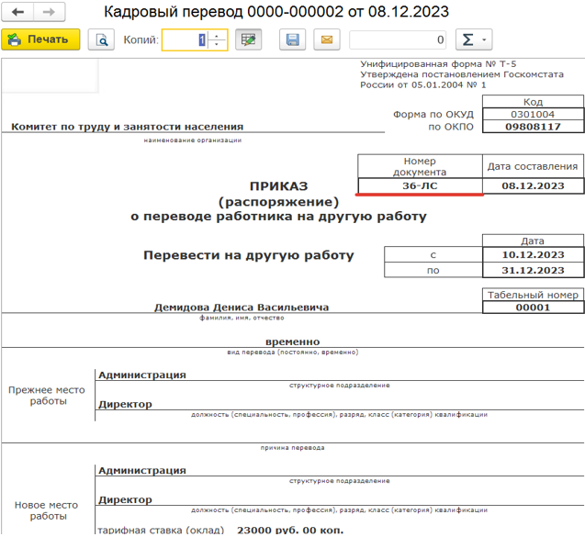Save the document with floppy disk icon
This screenshot has width=585, height=537.
pos(293,39)
